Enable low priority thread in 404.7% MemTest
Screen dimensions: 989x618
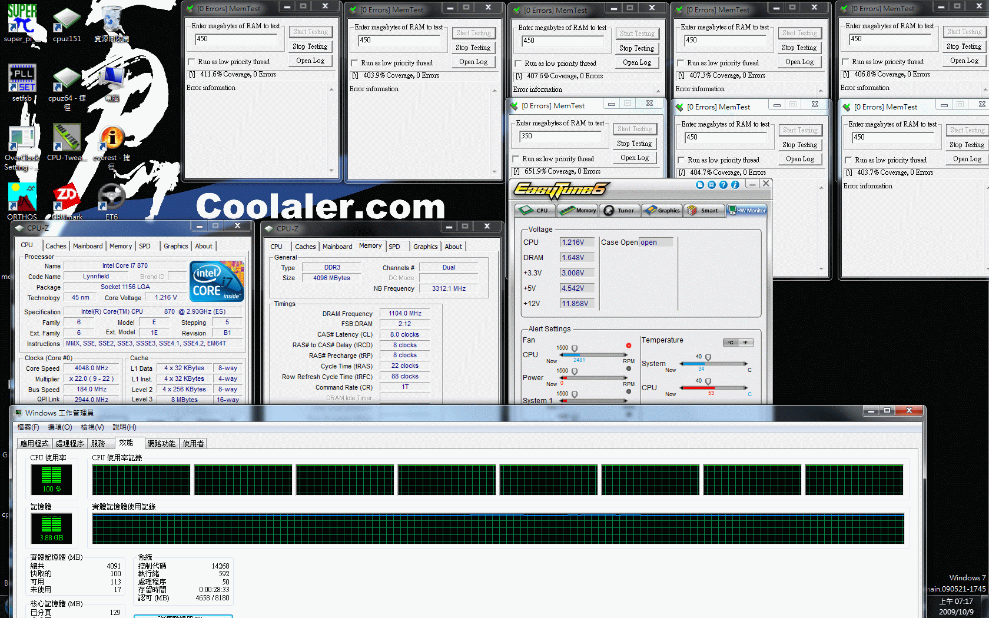[x=681, y=160]
